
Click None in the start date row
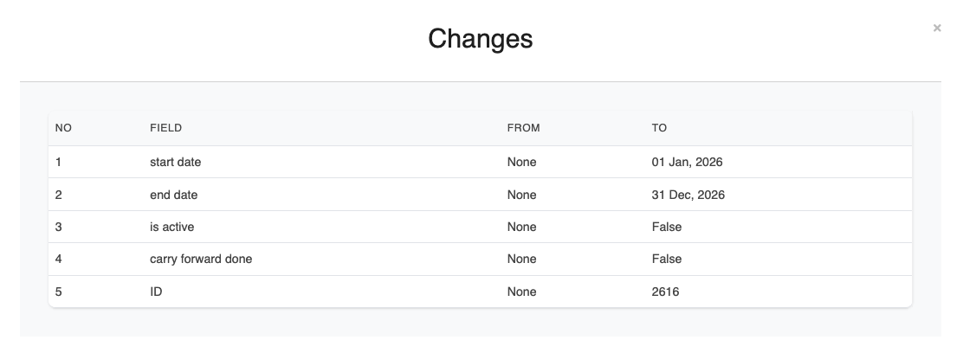(x=521, y=162)
